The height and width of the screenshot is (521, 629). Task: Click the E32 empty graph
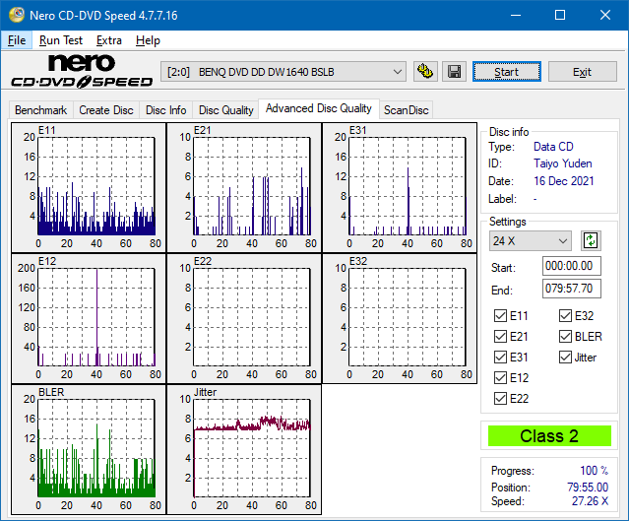point(400,318)
